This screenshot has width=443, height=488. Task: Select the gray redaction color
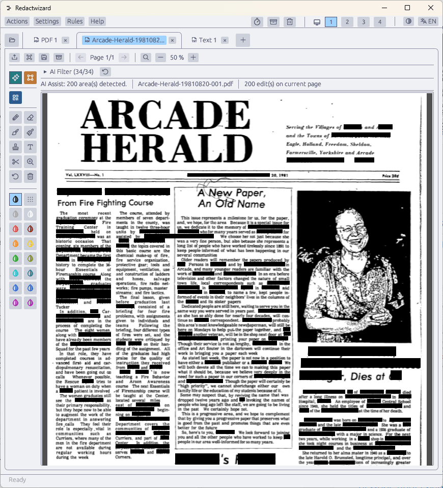click(x=15, y=214)
